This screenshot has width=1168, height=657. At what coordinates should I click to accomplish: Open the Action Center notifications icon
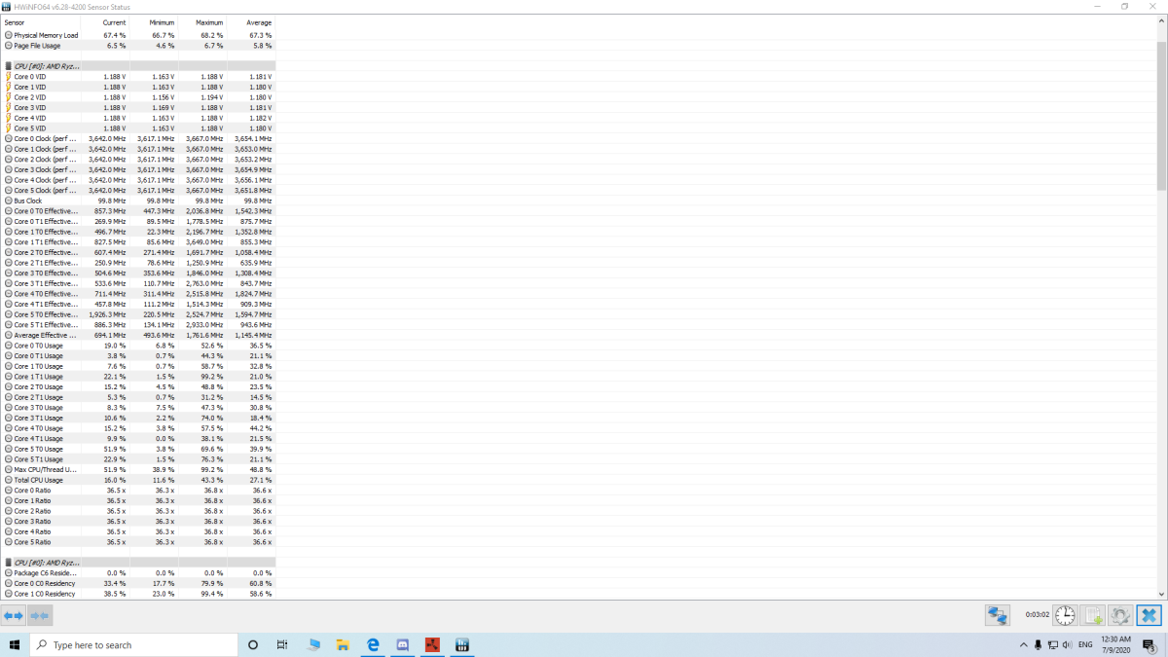(x=1151, y=644)
